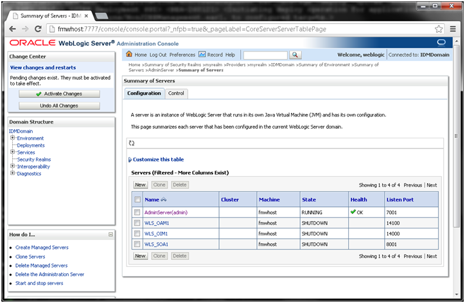465x303 pixels.
Task: Expand the Environment tree node
Action: click(x=12, y=138)
